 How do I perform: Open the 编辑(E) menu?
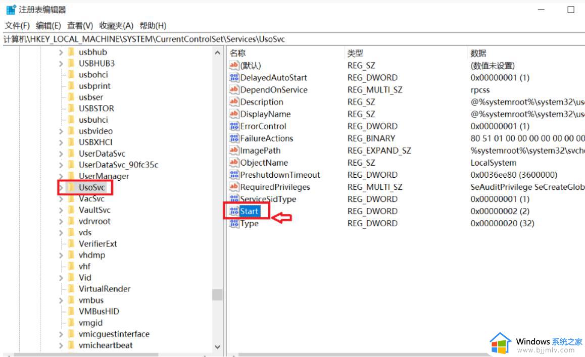pos(48,25)
